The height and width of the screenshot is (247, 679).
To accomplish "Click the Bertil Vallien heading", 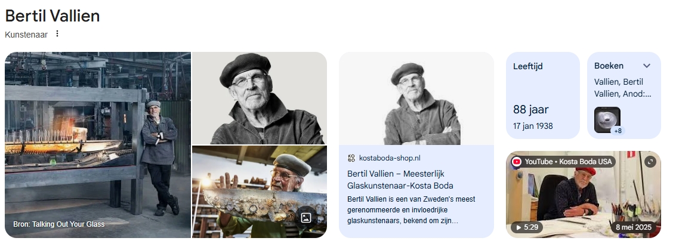I will pyautogui.click(x=53, y=16).
